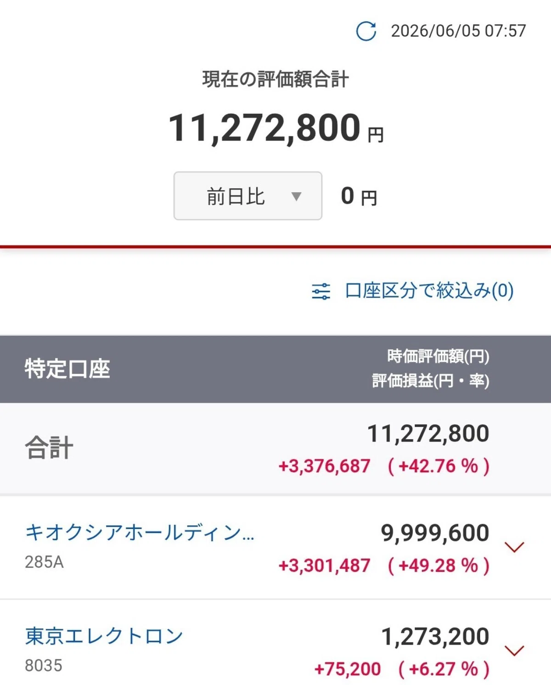Open the キオクシアホールディン… stock link
Screen dimensions: 551x685
click(x=140, y=533)
